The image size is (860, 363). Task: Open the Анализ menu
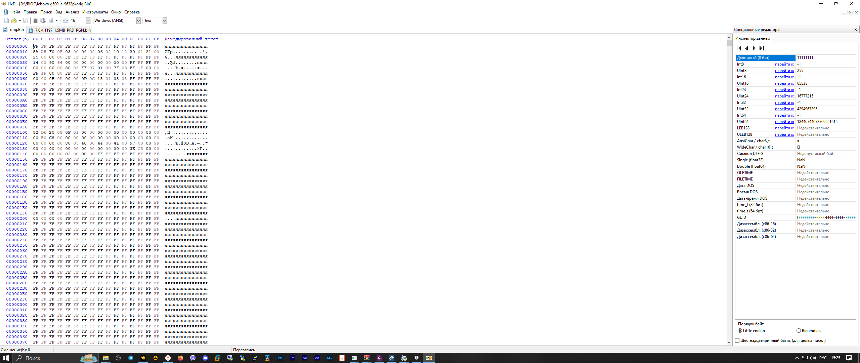[x=72, y=12]
